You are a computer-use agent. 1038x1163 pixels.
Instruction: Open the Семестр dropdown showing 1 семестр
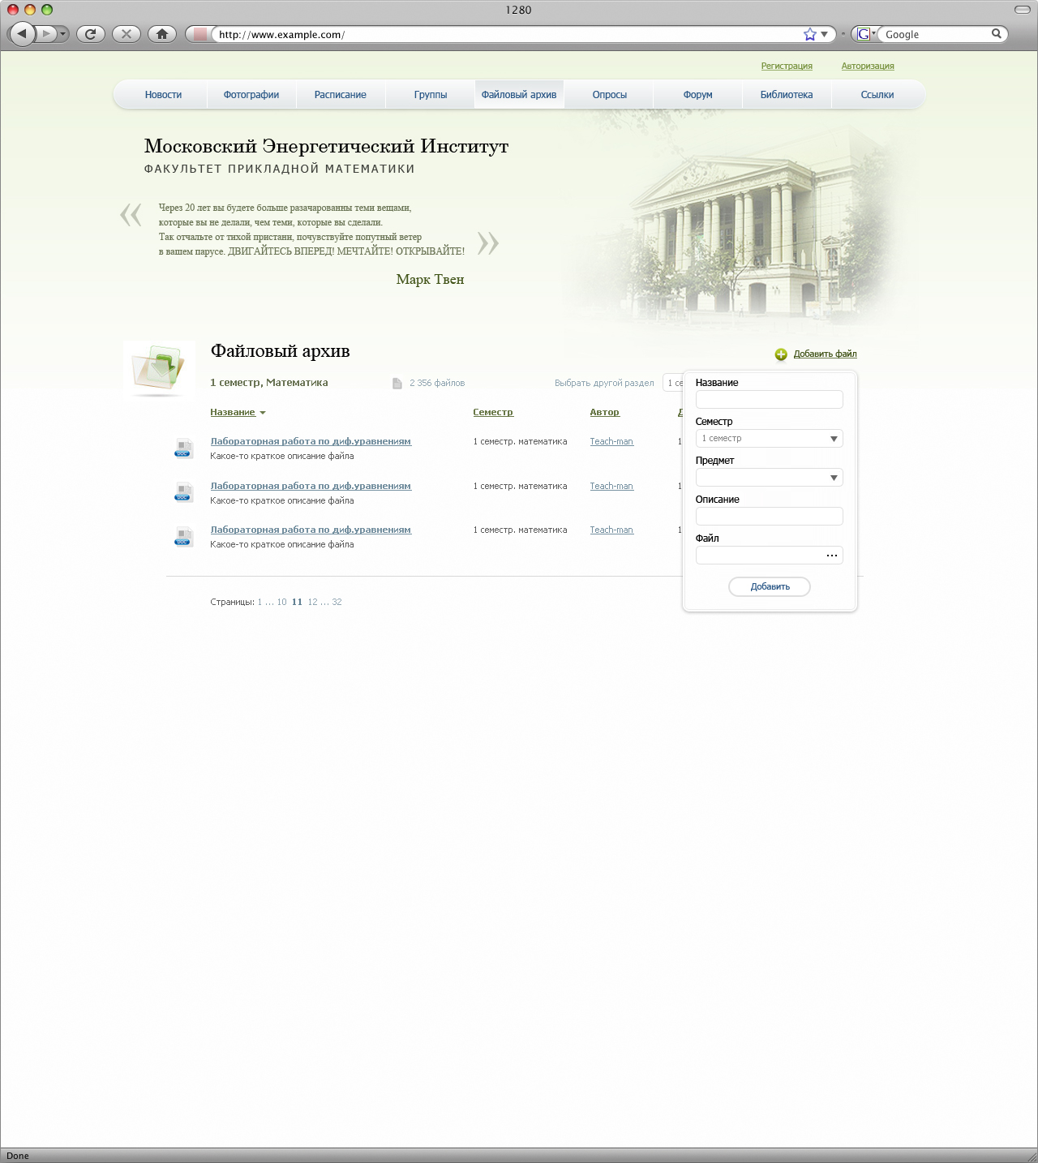point(770,438)
